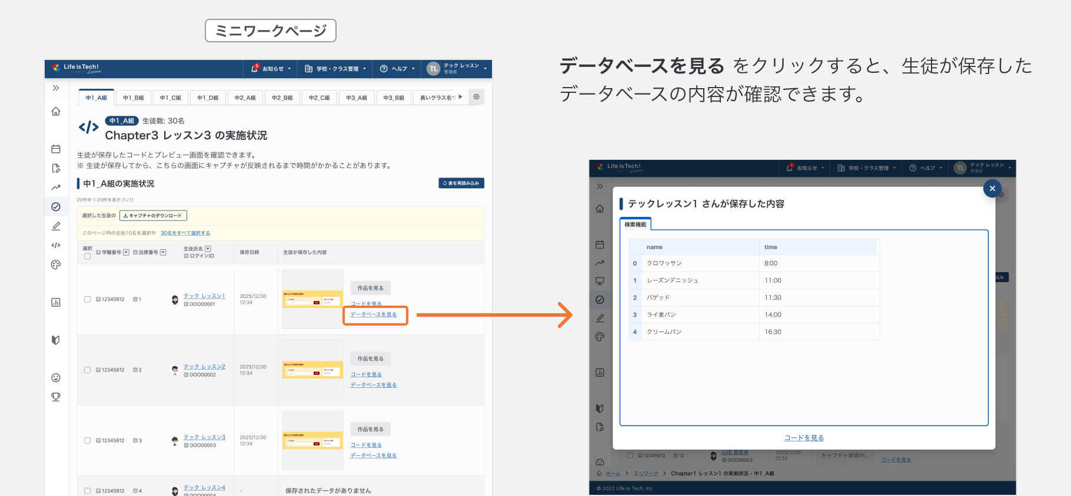Open the small code brackets icon in the left sidebar
This screenshot has height=496, width=1071.
pos(56,245)
